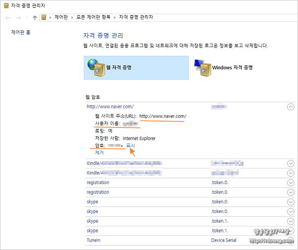
Task: Select the TuneIn entry name
Action: [93, 240]
